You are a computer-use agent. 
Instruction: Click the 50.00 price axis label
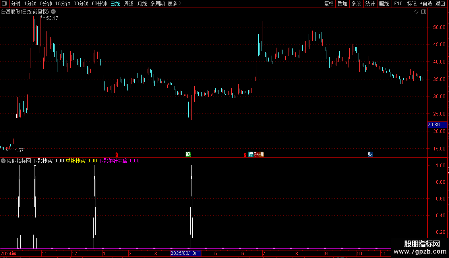pyautogui.click(x=439, y=27)
